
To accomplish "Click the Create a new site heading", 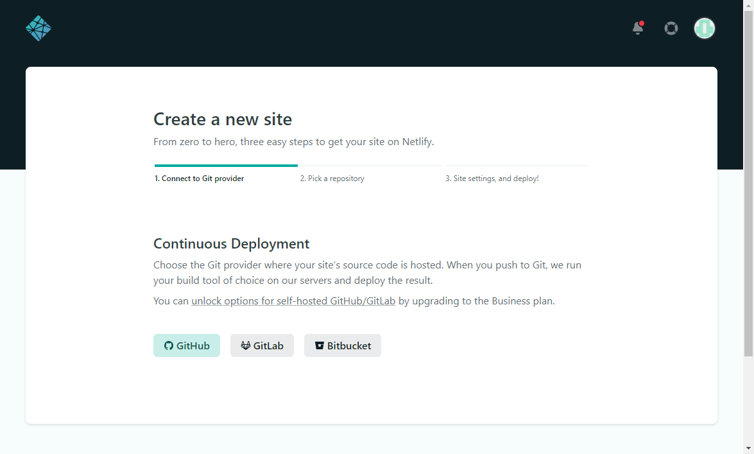I will [x=223, y=119].
